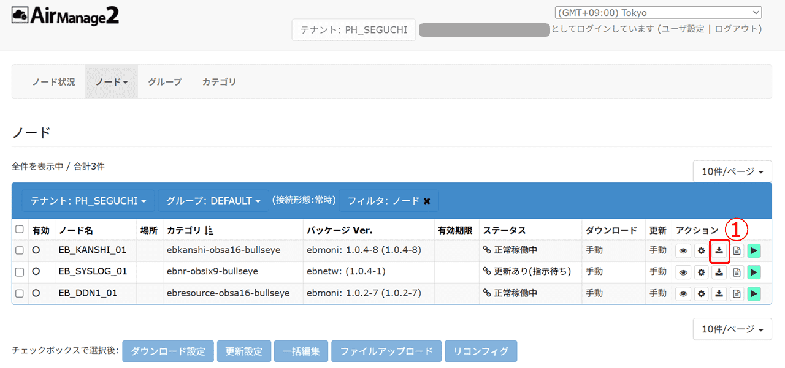Image resolution: width=785 pixels, height=368 pixels.
Task: Switch to the ノード状況 tab
Action: coord(53,81)
